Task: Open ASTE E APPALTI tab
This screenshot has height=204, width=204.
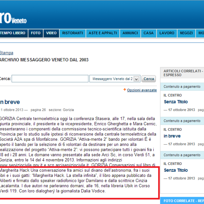Action: tap(103, 33)
